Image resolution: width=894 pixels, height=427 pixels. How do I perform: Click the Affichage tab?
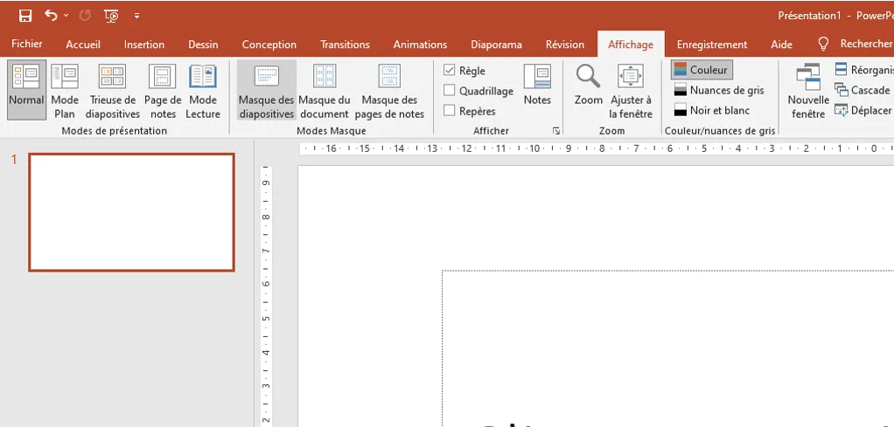[x=631, y=45]
